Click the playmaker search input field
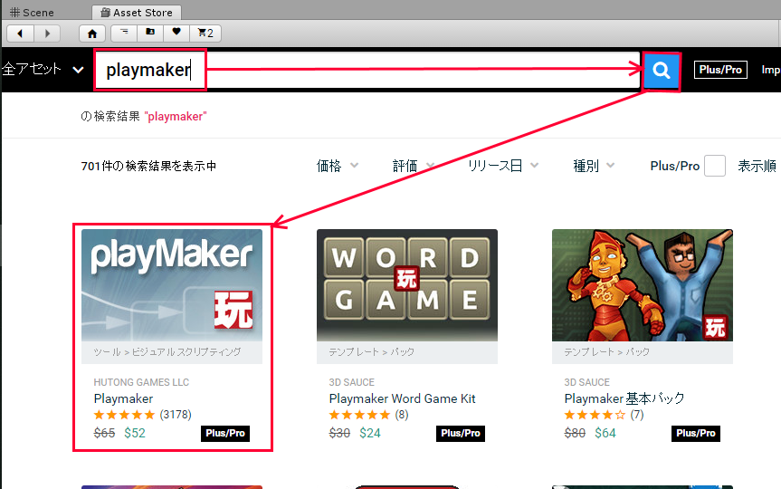This screenshot has width=781, height=489. point(367,71)
